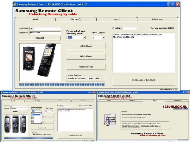Click the About tab in bottom-right window
Viewport: 190px width, 142px height.
pos(155,101)
